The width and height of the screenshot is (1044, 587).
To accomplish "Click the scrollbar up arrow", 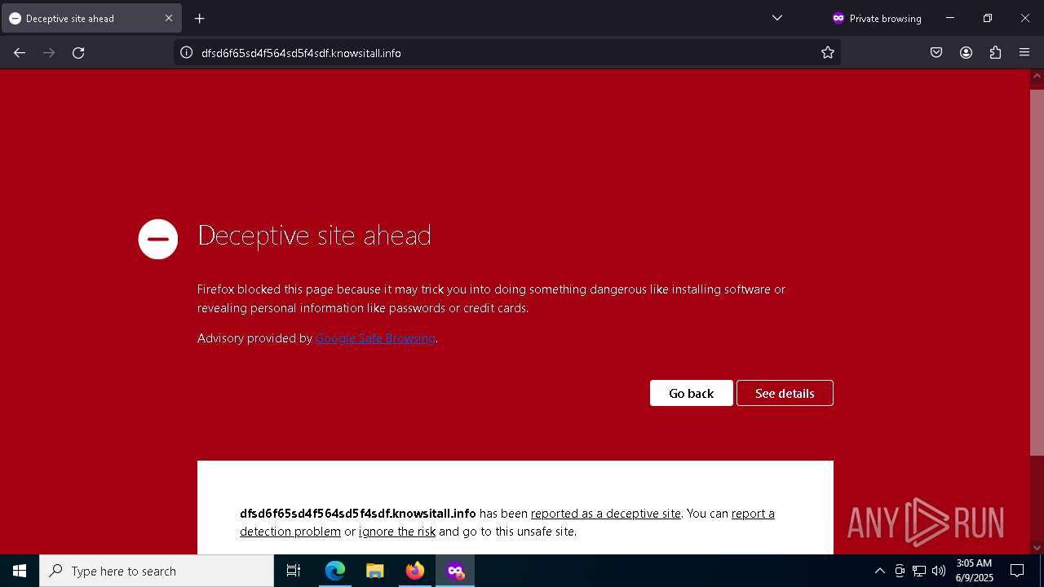I will 1037,76.
